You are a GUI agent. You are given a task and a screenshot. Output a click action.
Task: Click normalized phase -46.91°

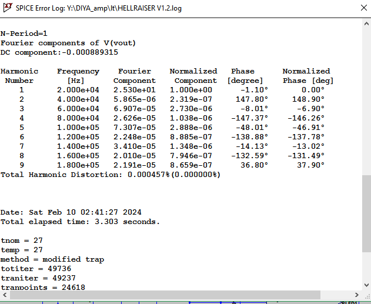(x=308, y=128)
